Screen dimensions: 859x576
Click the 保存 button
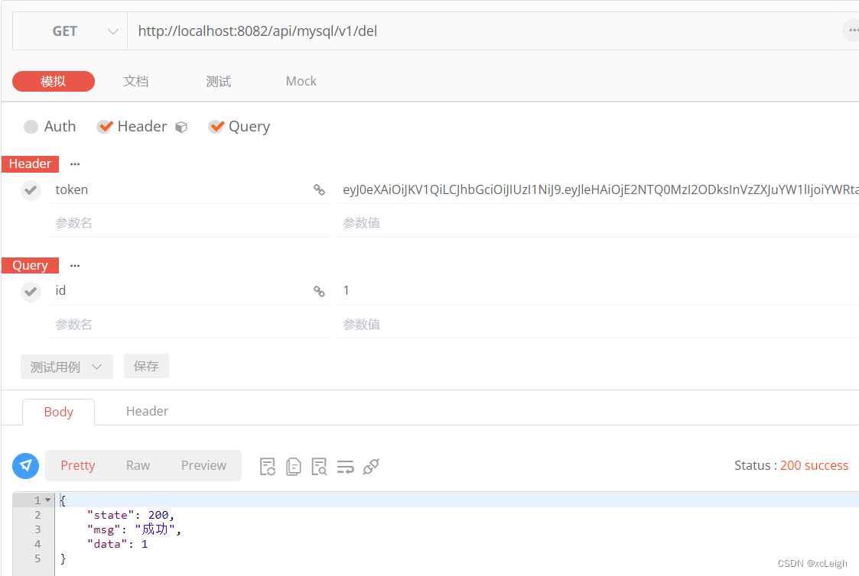[x=146, y=366]
